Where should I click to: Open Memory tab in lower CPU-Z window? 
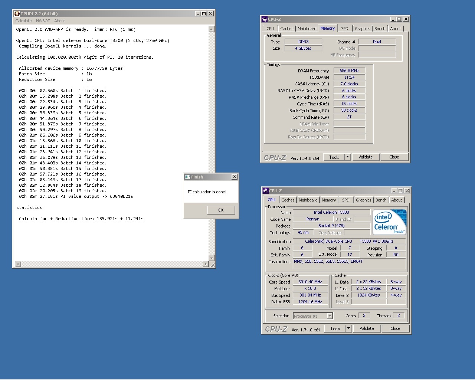(329, 200)
